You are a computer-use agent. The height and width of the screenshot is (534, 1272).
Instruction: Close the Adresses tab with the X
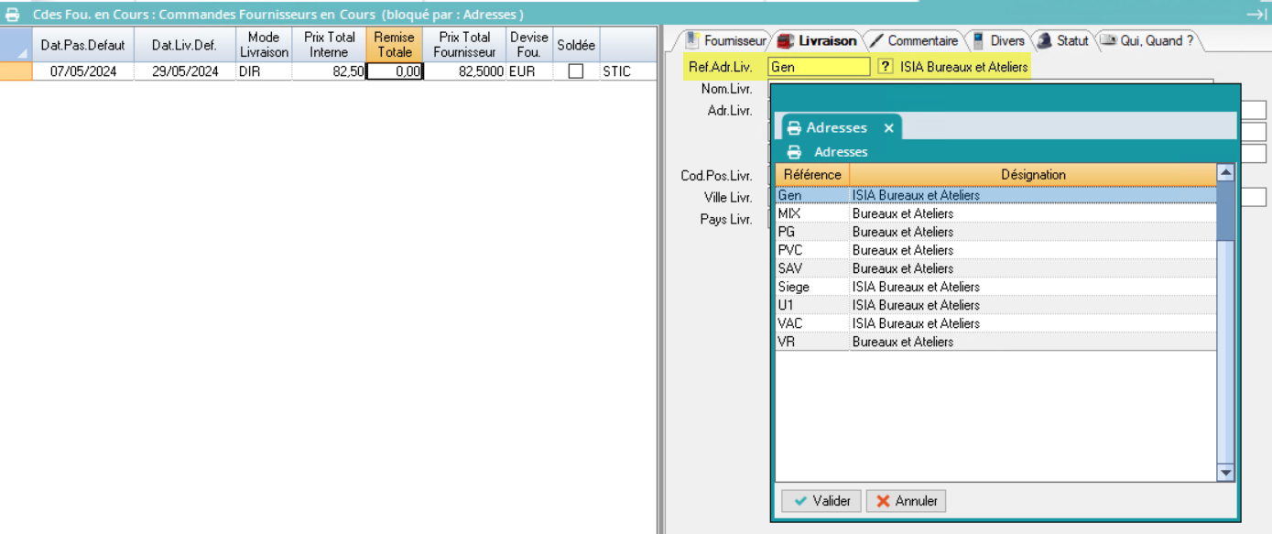coord(888,128)
